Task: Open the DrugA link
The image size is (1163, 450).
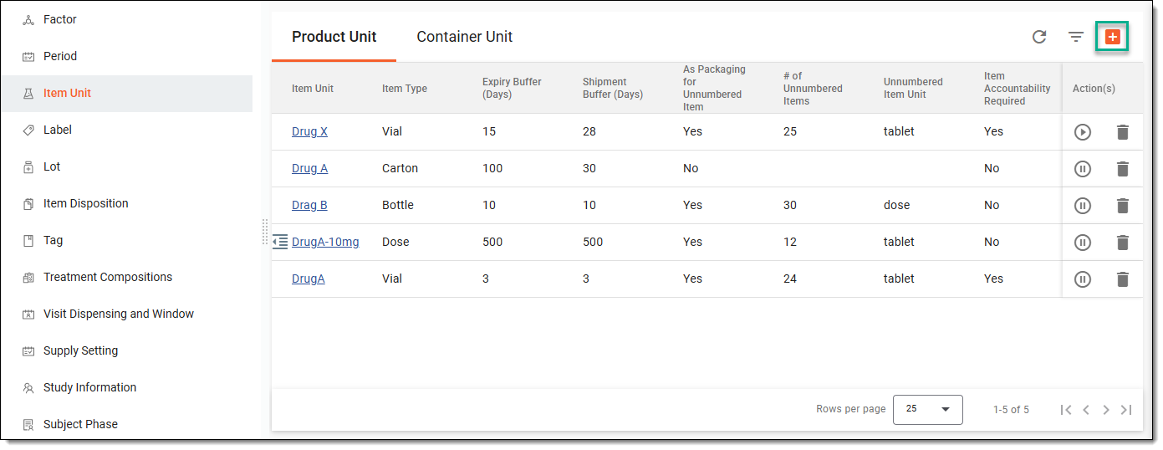Action: click(309, 279)
